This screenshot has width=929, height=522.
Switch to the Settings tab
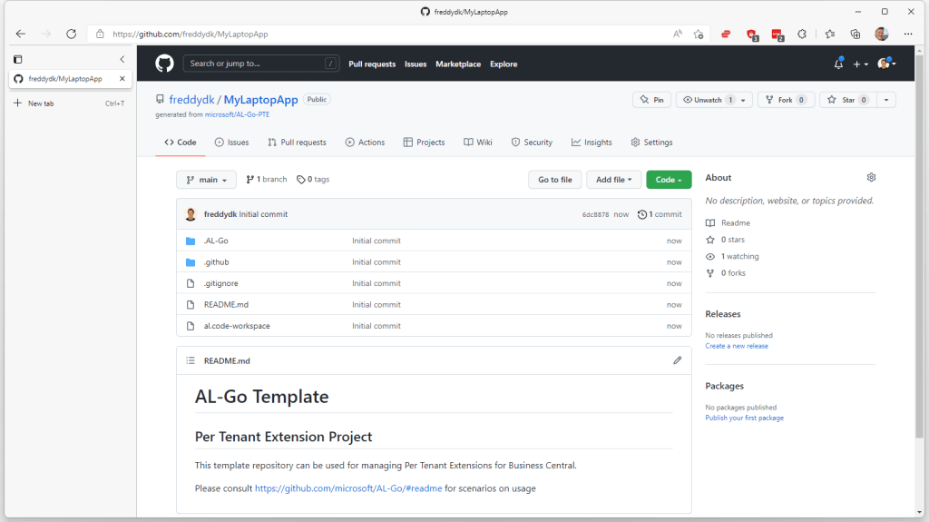tap(651, 143)
